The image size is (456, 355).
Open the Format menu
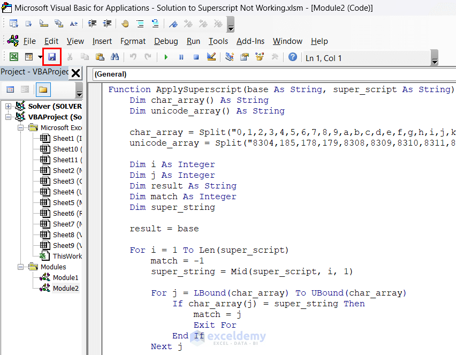click(133, 41)
